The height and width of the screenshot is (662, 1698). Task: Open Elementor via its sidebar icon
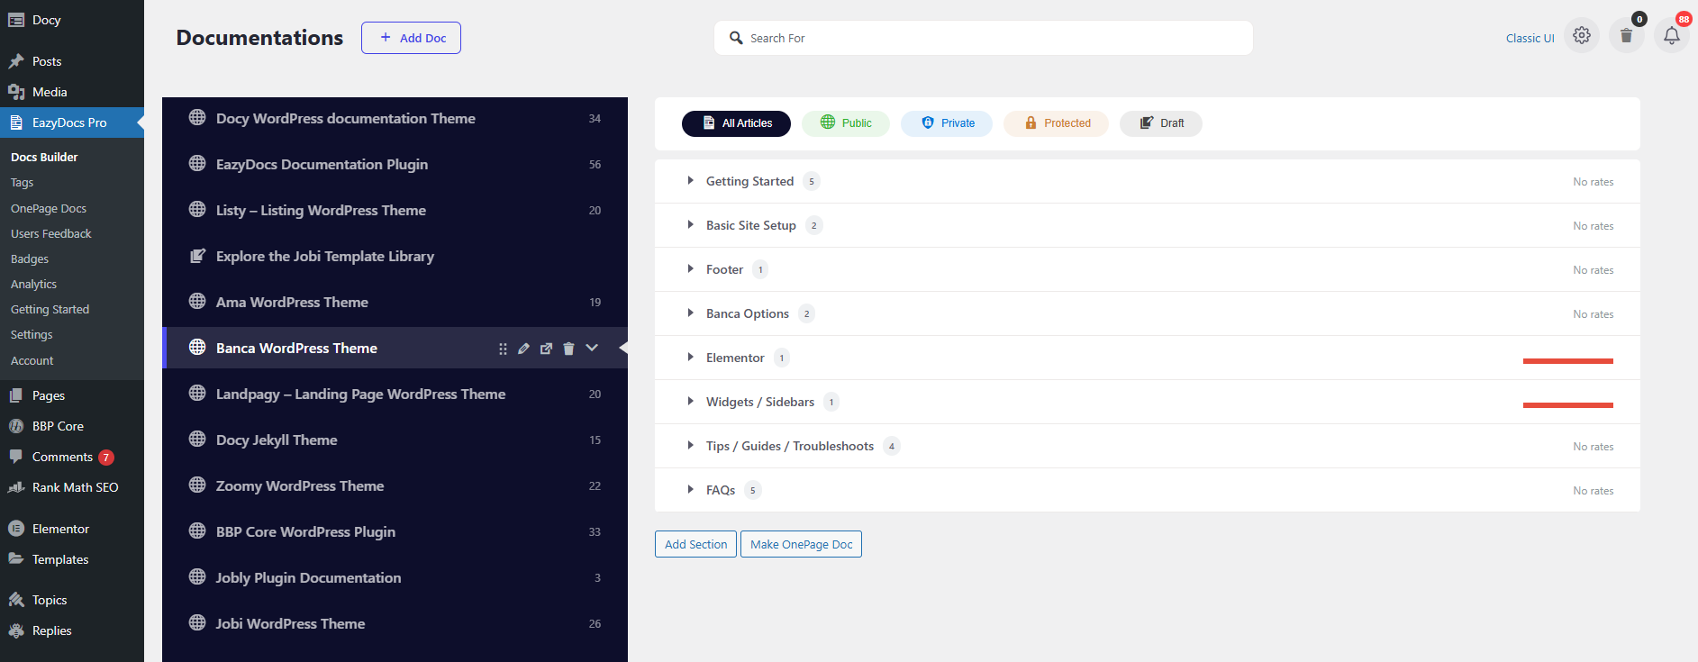click(16, 529)
